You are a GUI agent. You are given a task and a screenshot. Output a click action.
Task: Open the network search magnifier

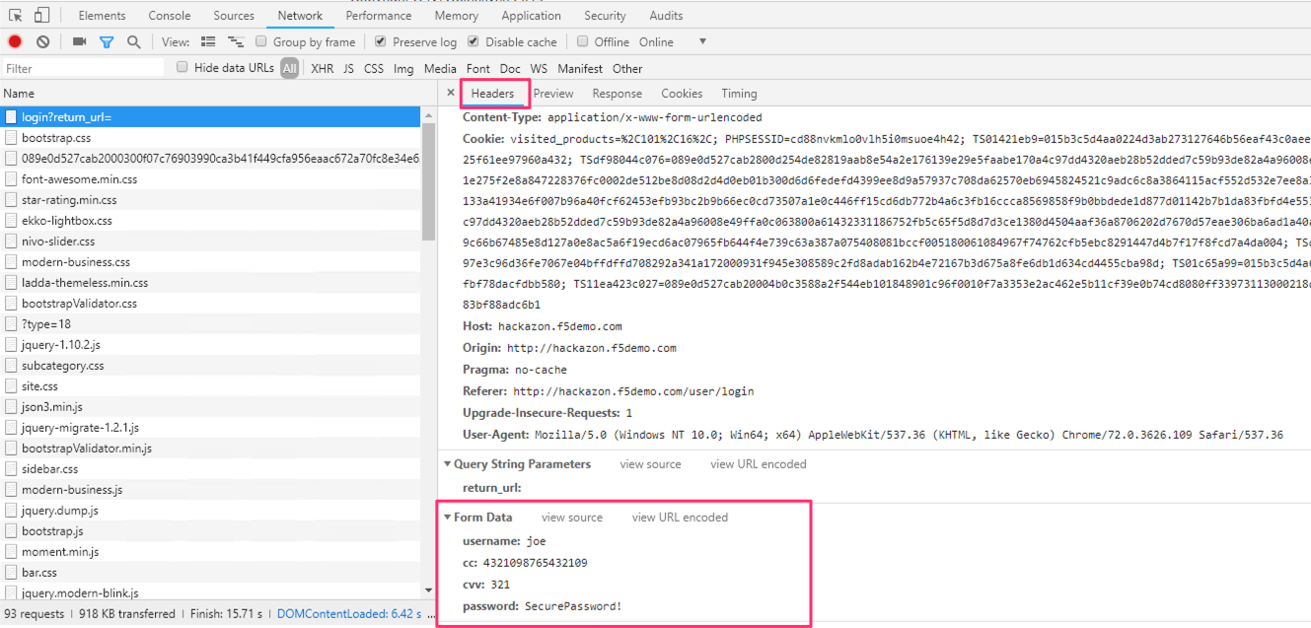click(x=134, y=42)
